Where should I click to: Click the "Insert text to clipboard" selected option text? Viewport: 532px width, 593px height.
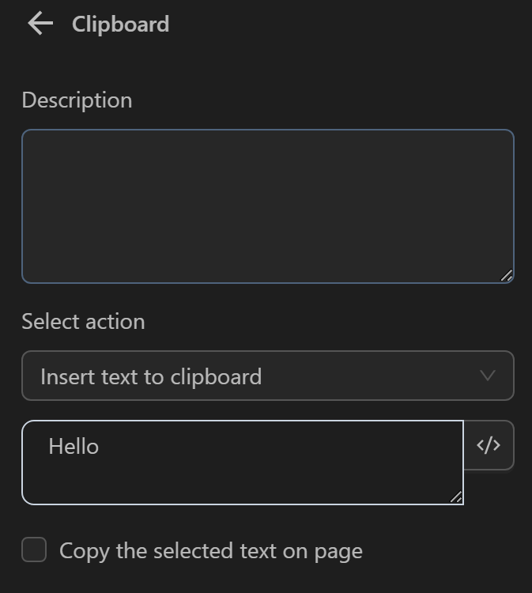pos(151,377)
